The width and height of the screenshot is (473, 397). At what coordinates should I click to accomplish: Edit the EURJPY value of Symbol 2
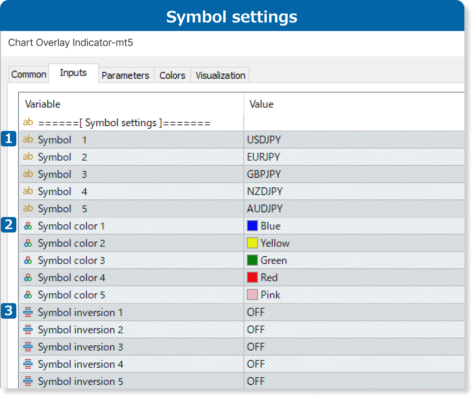point(354,157)
